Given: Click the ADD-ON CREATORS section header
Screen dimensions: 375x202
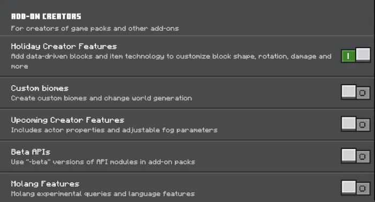Looking at the screenshot, I should (46, 16).
